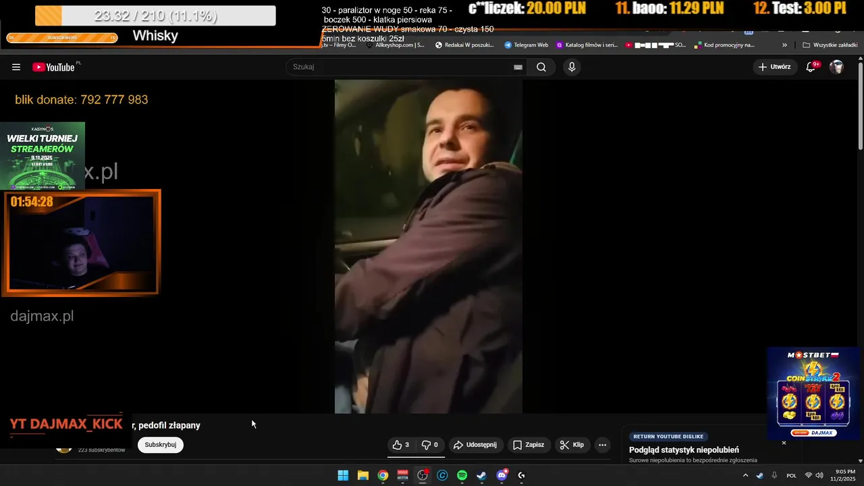Click the Steam tray icon
The height and width of the screenshot is (486, 864).
[x=759, y=475]
